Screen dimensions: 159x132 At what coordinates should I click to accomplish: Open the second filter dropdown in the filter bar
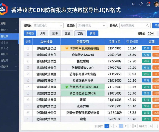tap(92, 25)
